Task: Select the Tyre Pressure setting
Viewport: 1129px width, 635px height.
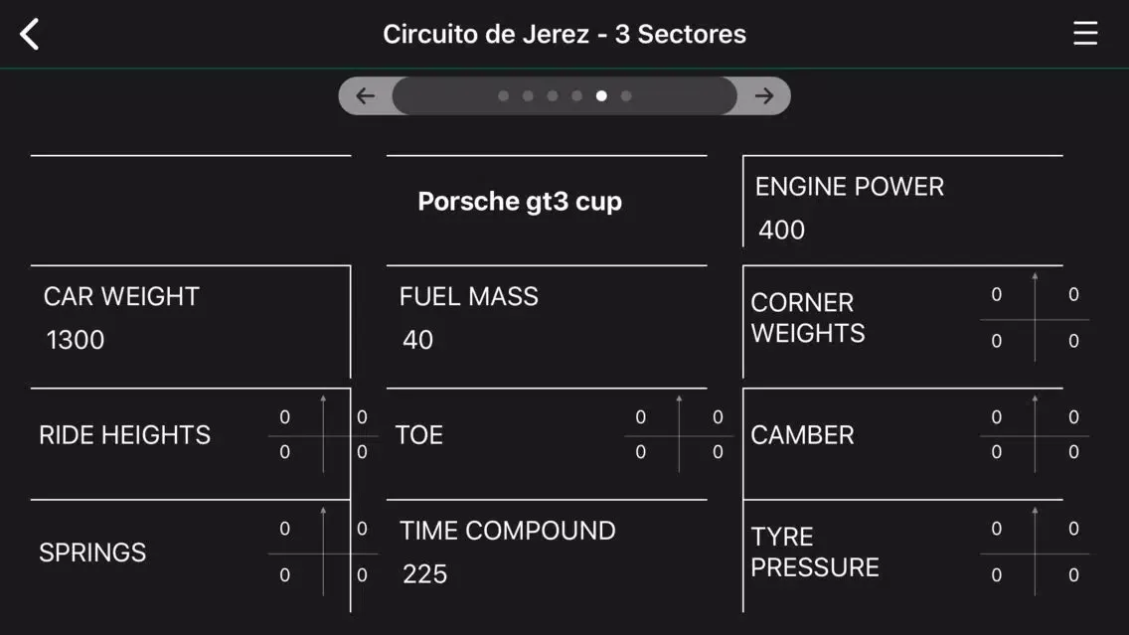Action: [x=815, y=553]
